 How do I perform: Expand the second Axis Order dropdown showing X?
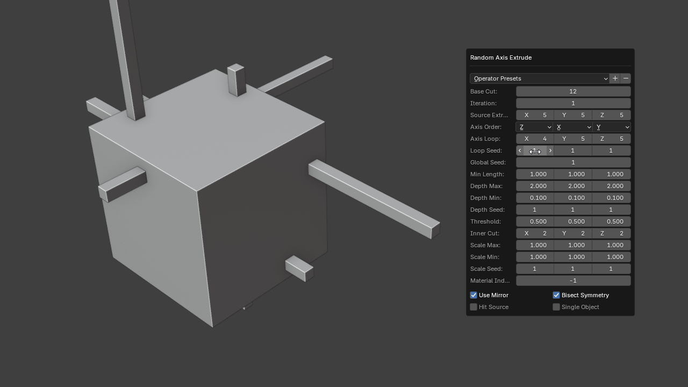click(572, 127)
